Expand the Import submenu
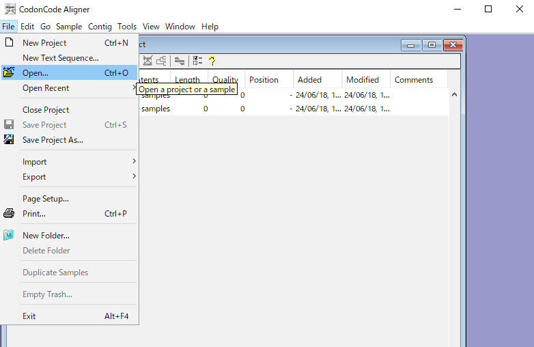The width and height of the screenshot is (534, 347). [x=70, y=162]
